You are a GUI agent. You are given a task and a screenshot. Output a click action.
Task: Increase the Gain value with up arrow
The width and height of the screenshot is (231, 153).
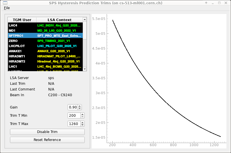(80, 106)
